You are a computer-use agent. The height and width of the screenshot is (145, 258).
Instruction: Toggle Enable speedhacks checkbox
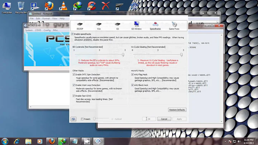[72, 34]
